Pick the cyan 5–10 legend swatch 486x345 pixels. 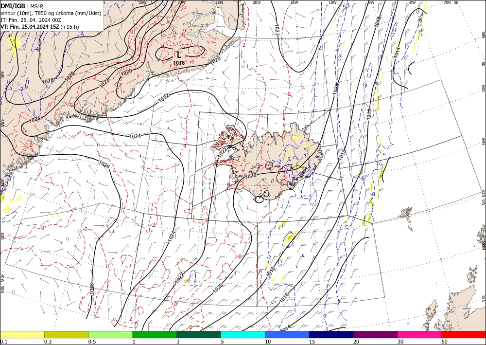[243, 334]
